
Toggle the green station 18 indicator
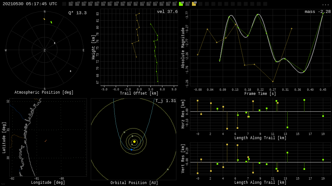pos(181,4)
